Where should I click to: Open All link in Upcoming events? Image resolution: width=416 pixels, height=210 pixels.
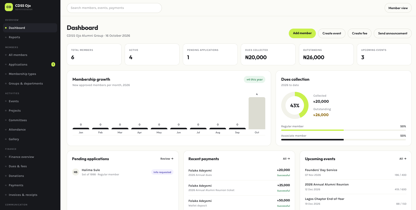[403, 159]
